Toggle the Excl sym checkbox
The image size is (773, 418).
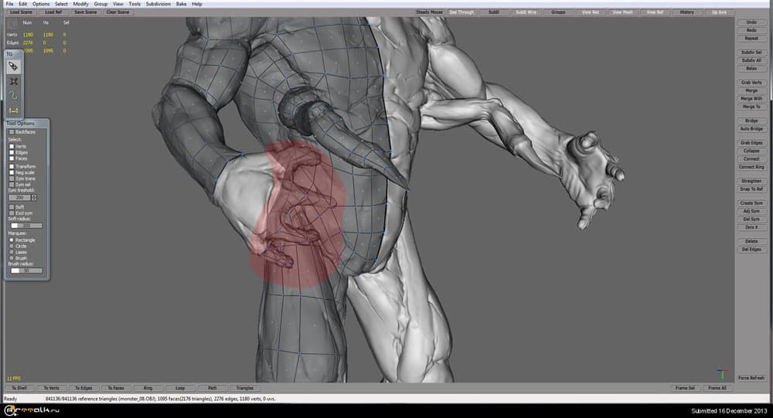(x=12, y=213)
